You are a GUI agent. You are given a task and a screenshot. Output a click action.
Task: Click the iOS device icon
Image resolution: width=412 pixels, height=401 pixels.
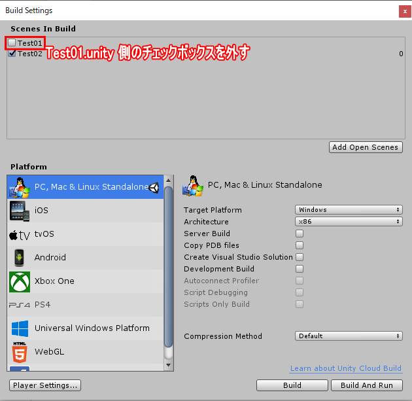pyautogui.click(x=20, y=211)
